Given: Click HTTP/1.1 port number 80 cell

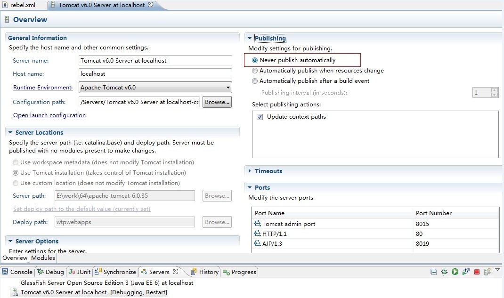Looking at the screenshot, I should click(x=456, y=234).
